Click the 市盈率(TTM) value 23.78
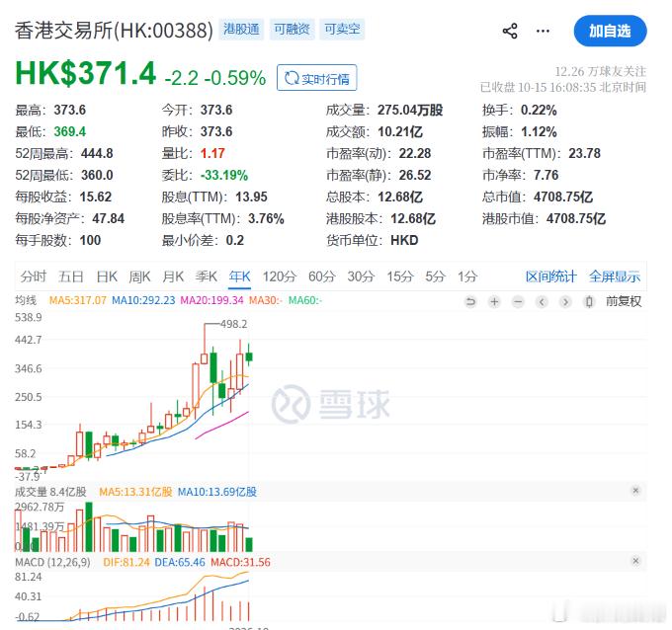 pyautogui.click(x=585, y=153)
